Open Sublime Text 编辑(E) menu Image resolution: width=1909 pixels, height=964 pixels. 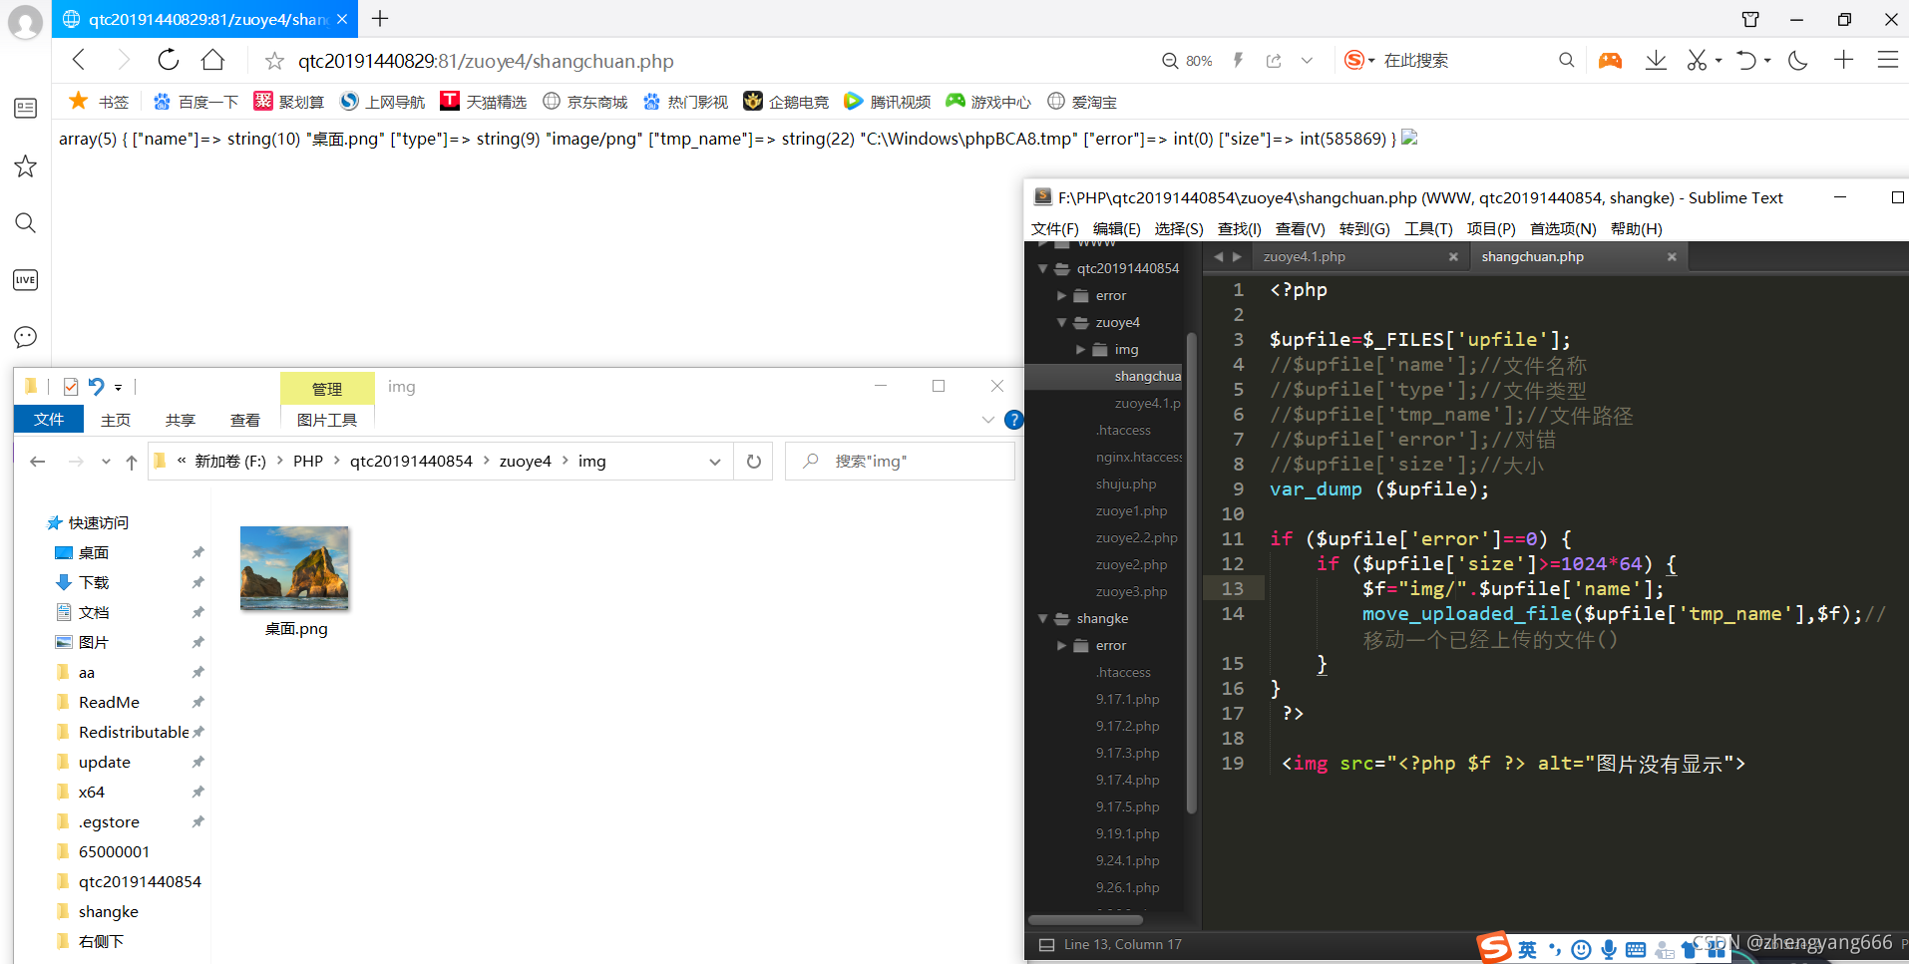point(1116,228)
